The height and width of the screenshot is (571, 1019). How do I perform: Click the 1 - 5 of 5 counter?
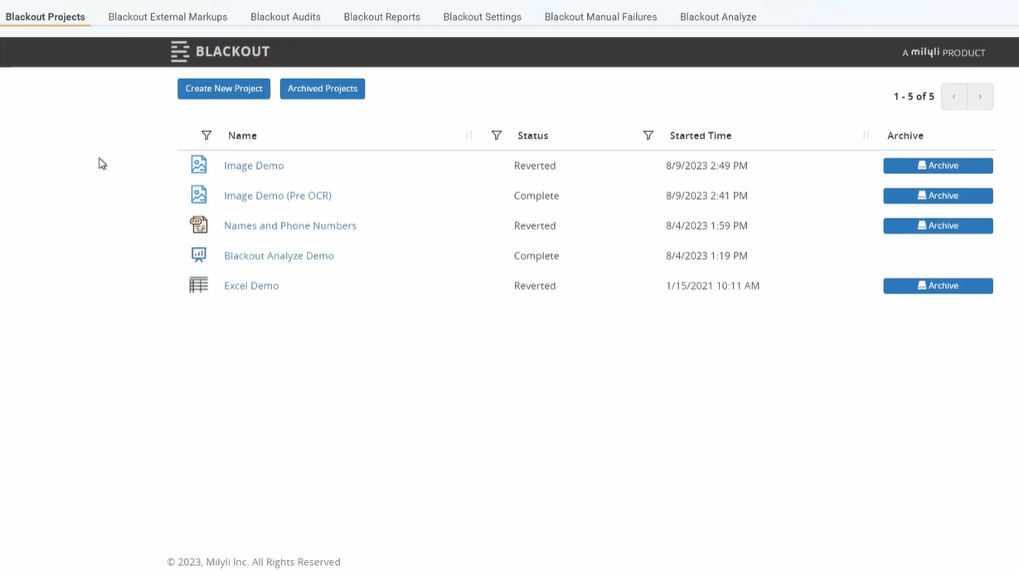pyautogui.click(x=914, y=97)
